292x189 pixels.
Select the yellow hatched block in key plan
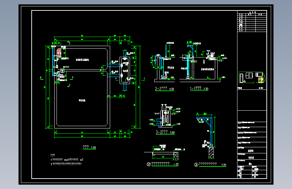click(x=261, y=80)
